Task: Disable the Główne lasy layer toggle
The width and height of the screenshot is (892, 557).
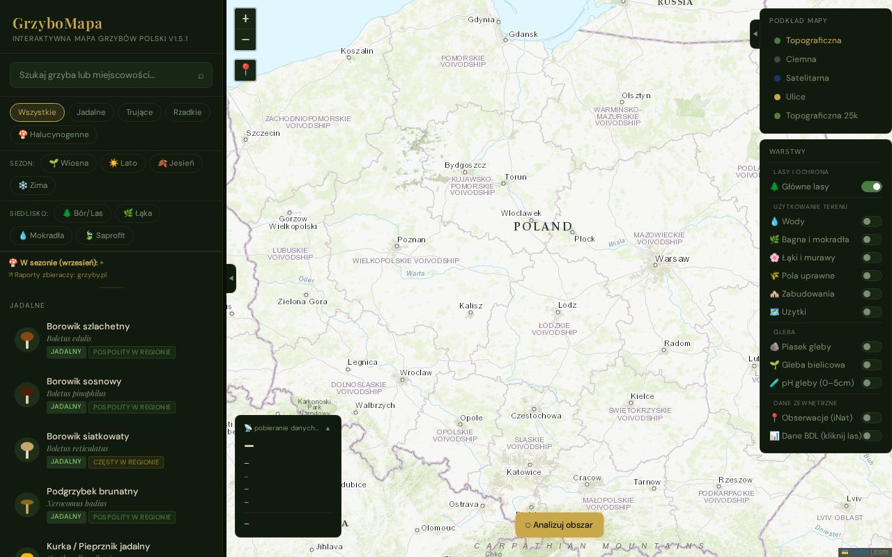Action: pos(872,187)
